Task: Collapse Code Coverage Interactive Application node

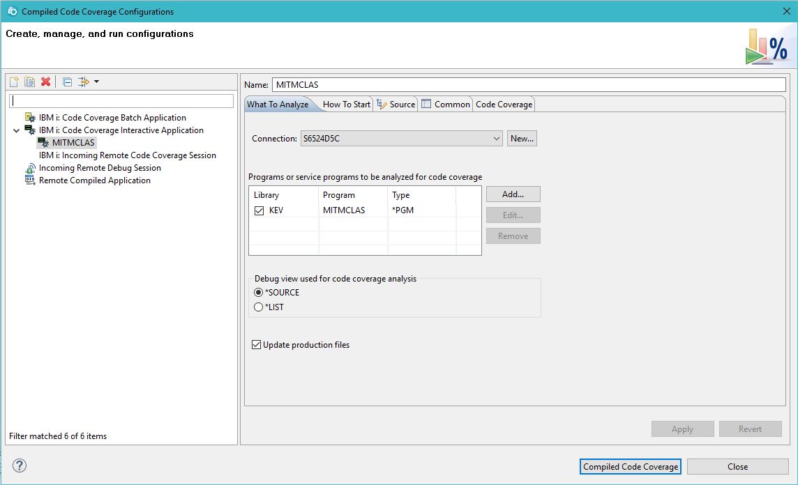Action: (x=17, y=130)
